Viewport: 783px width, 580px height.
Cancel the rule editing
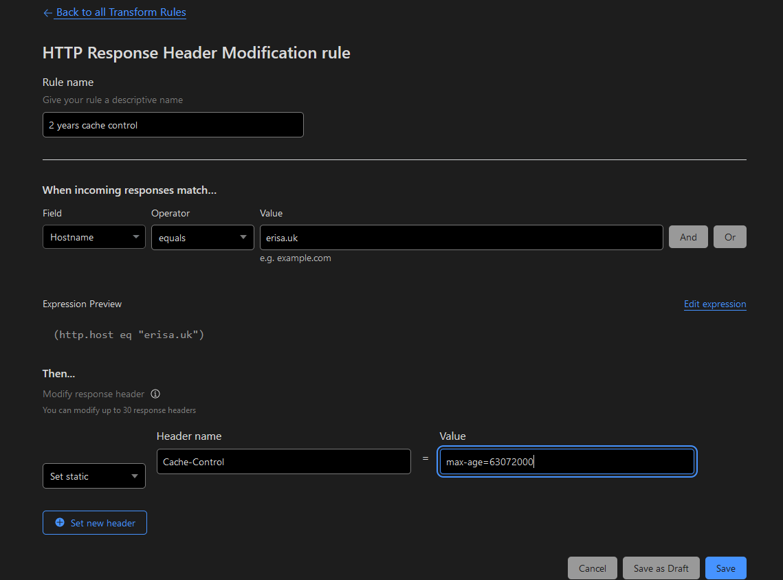(x=592, y=568)
